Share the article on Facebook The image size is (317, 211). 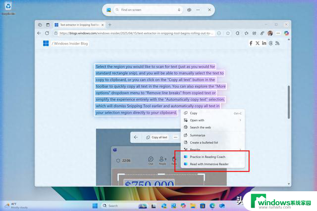[x=251, y=43]
